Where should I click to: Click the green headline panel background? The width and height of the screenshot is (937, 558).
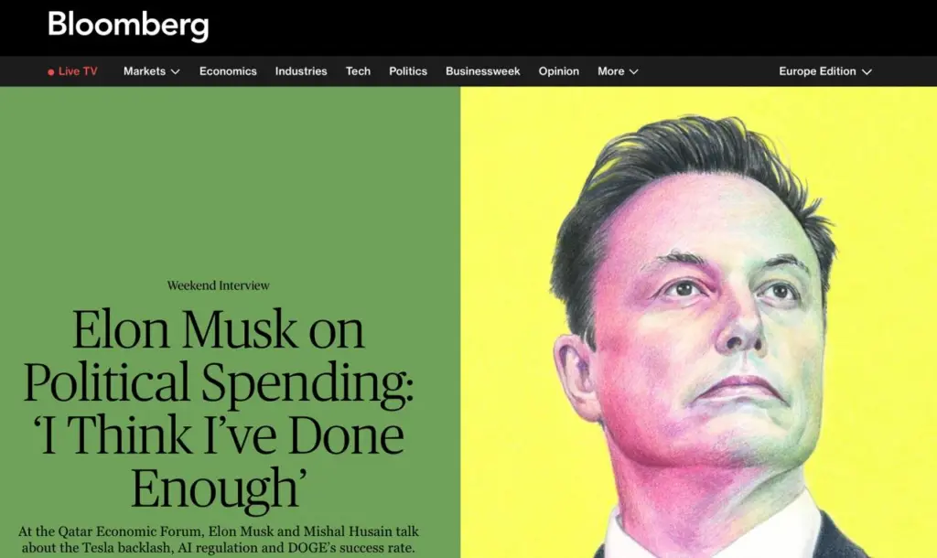230,179
